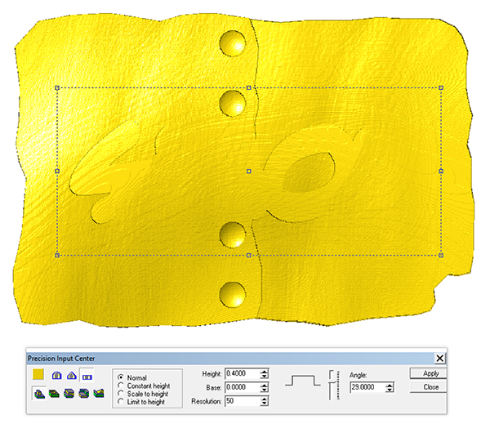Close the Precision Input Center with X
490x428 pixels.
(x=439, y=359)
